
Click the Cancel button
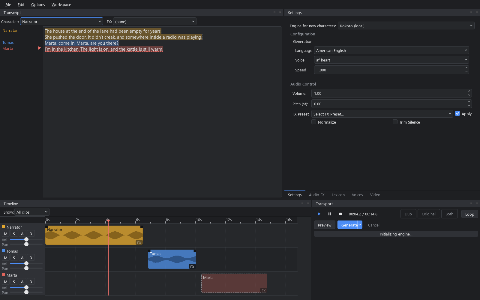(374, 225)
